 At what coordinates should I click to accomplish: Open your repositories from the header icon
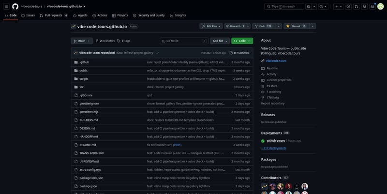pos(365,6)
